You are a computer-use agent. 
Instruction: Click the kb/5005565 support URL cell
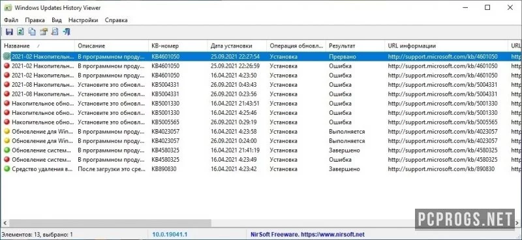(443, 122)
